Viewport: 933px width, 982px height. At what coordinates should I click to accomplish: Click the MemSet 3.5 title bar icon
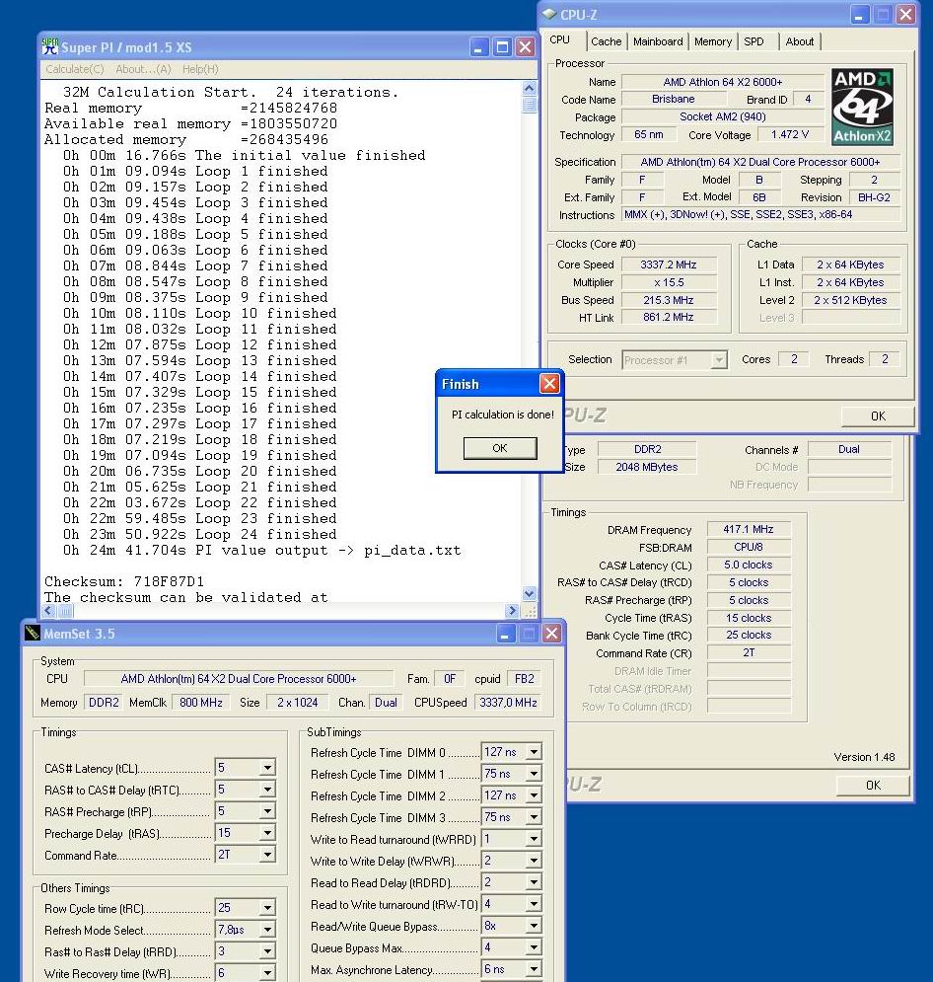32,634
